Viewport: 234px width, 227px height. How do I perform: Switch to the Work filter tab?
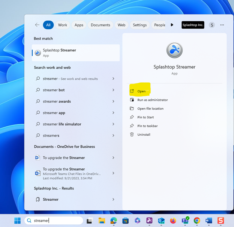[x=63, y=25]
